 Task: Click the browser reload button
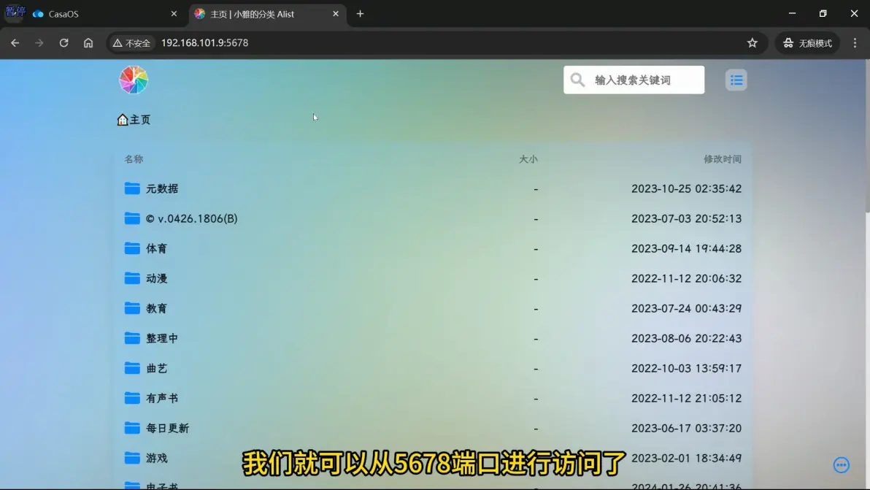tap(63, 43)
